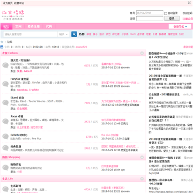This screenshot has height=193, width=193.
Task: Click the Life category heading
Action: [x=8, y=179]
